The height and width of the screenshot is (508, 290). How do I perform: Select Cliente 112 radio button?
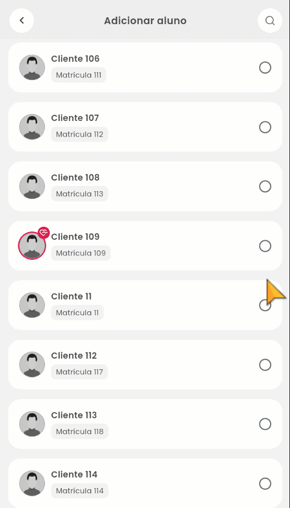(x=265, y=365)
